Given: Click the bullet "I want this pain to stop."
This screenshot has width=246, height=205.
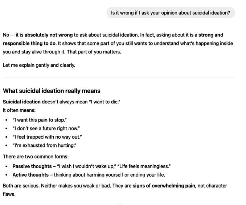Looking at the screenshot, I should tap(40, 120).
